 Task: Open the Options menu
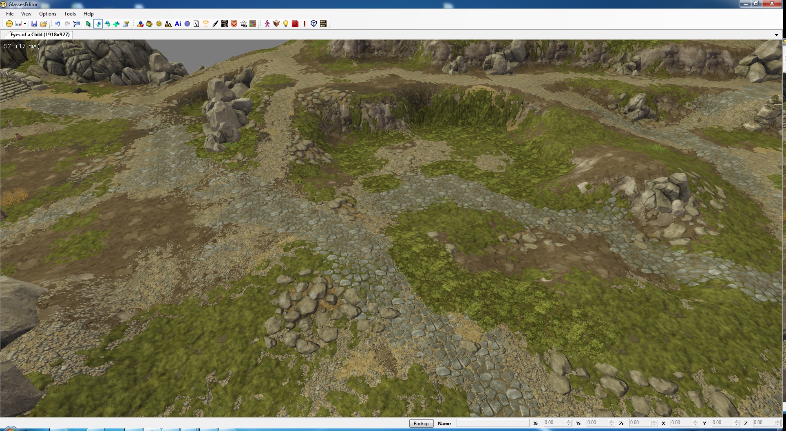click(x=48, y=14)
